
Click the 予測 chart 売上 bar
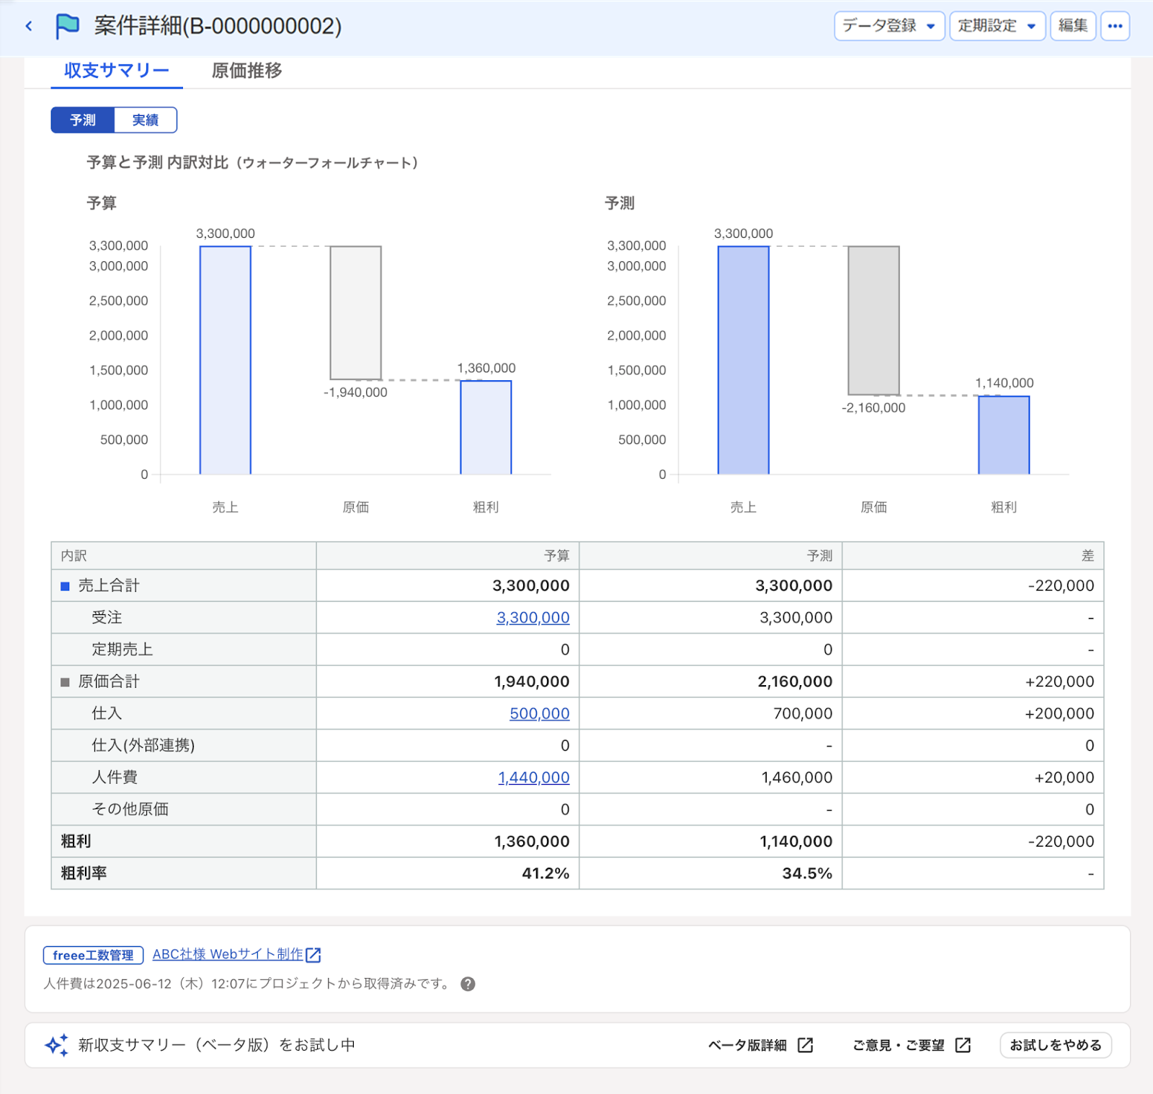[x=744, y=360]
